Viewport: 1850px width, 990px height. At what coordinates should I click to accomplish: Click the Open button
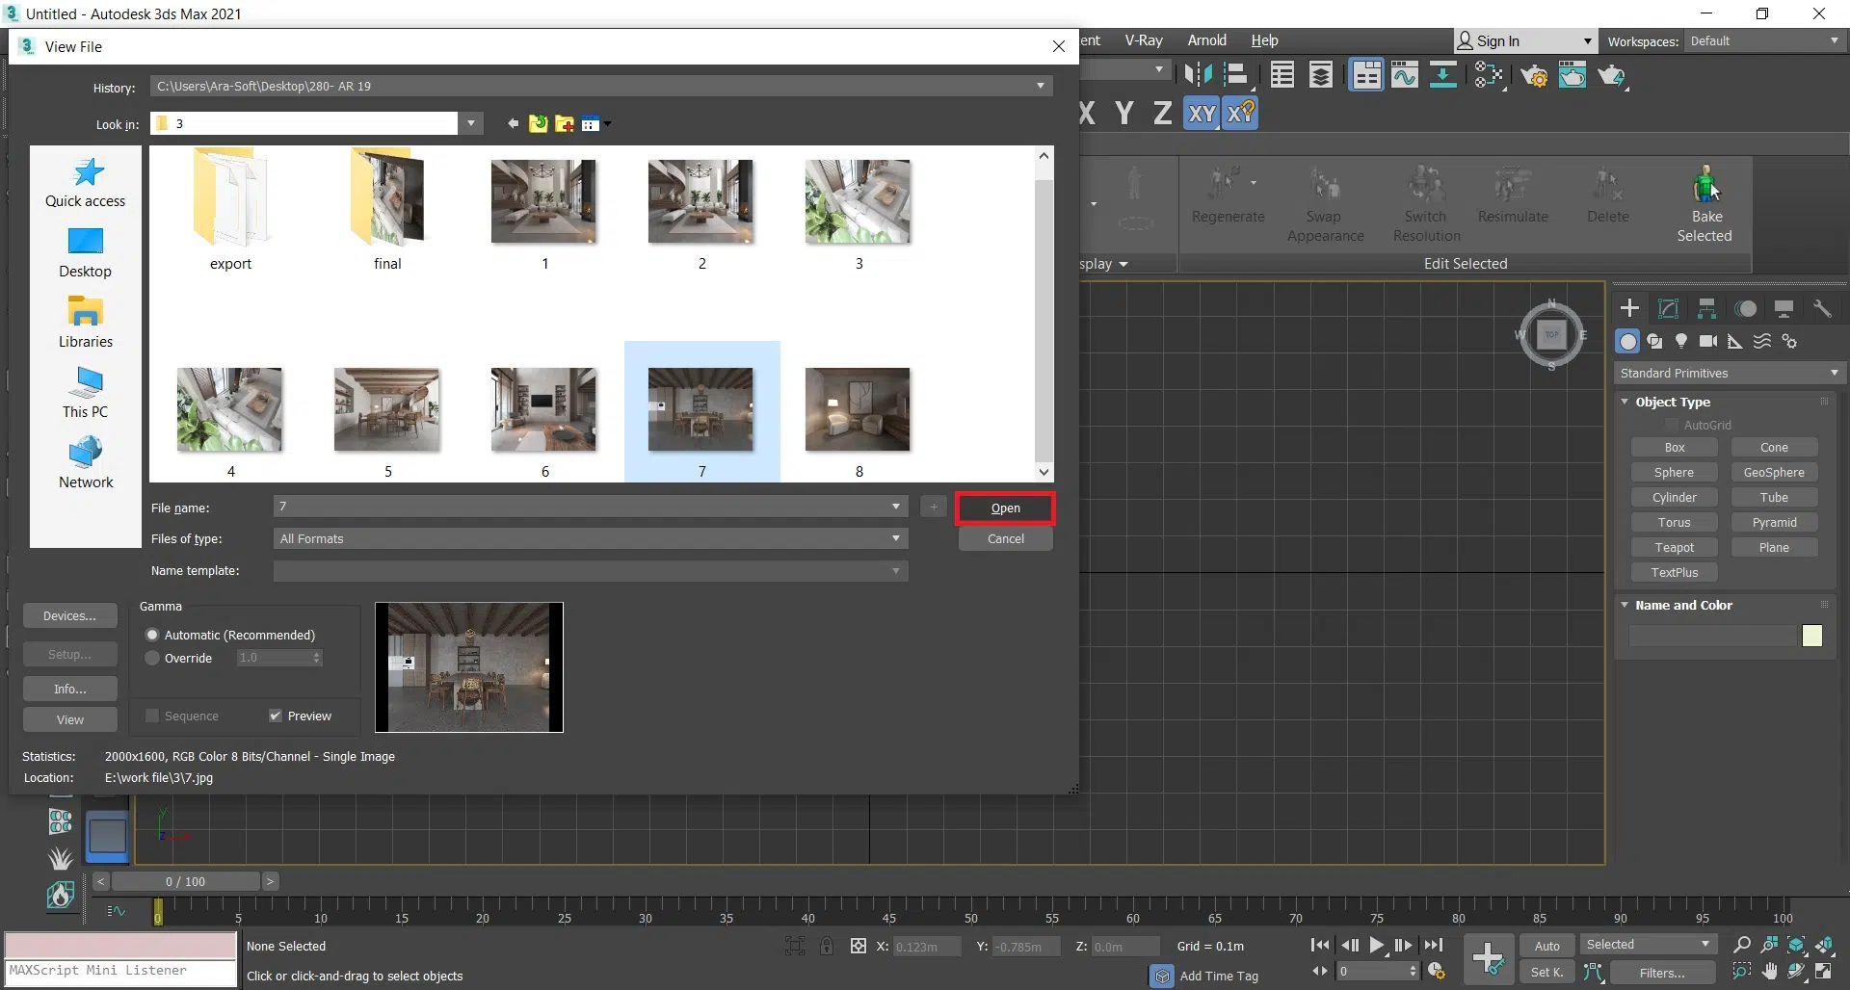[1005, 508]
